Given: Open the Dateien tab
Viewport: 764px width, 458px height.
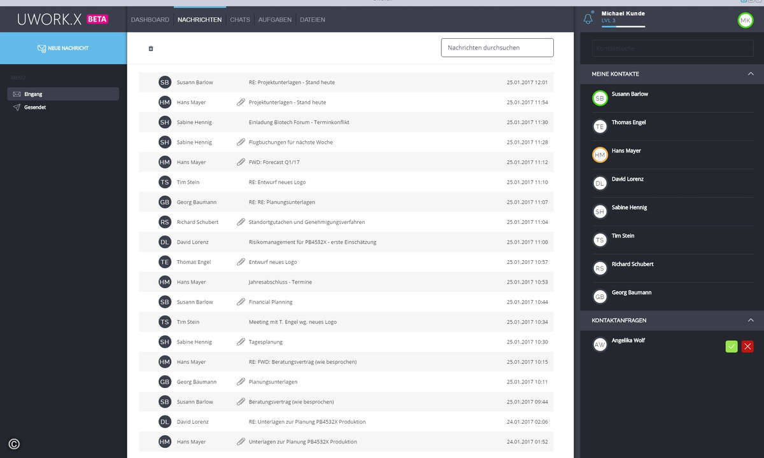Looking at the screenshot, I should (x=313, y=20).
